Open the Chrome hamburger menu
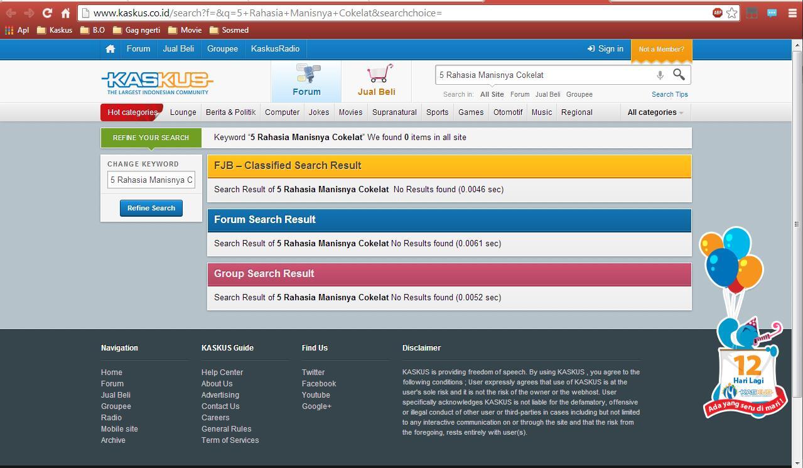This screenshot has width=803, height=468. (792, 13)
